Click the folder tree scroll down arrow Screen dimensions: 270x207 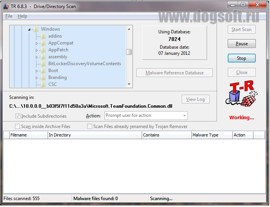tap(129, 84)
